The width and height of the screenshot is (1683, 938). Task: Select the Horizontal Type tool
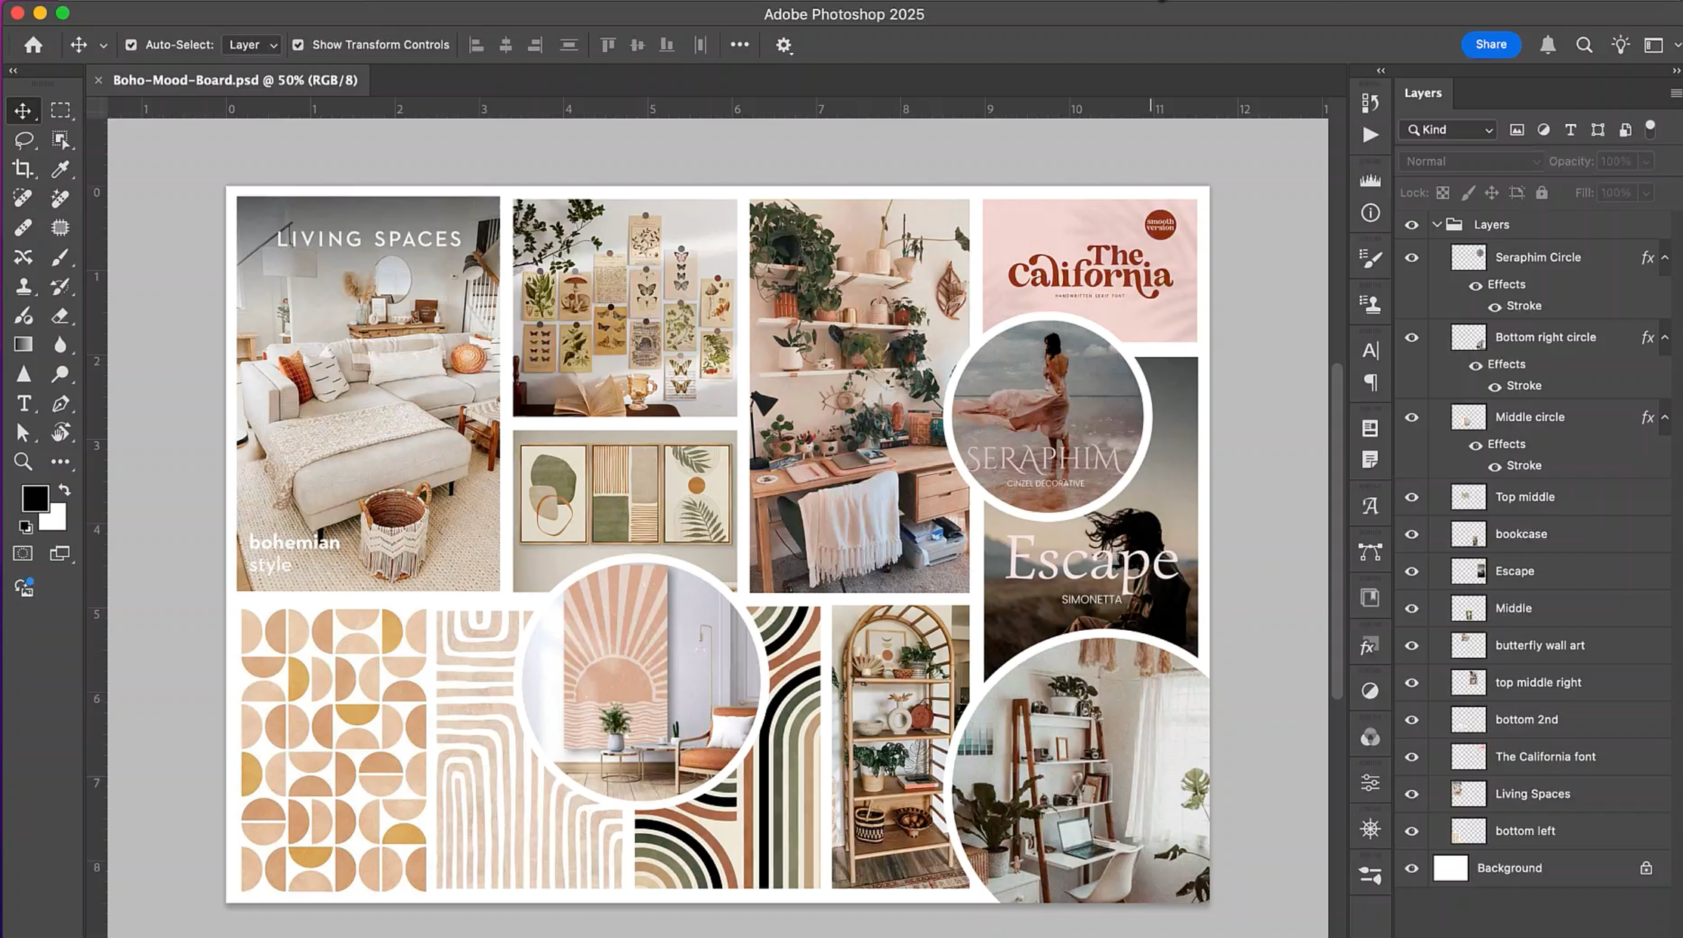[x=23, y=404]
